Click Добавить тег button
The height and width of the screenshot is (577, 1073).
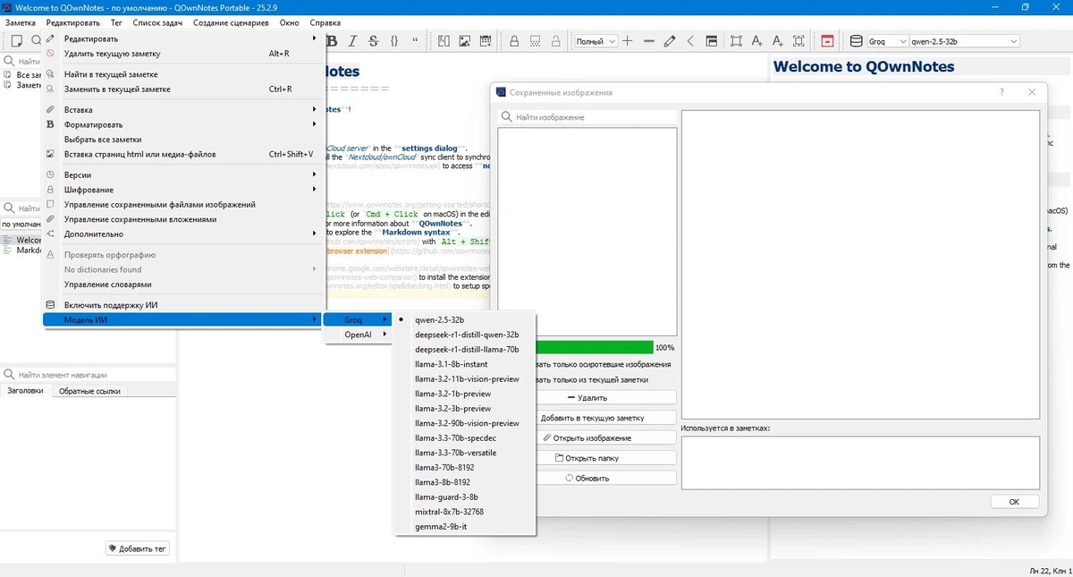pos(138,548)
